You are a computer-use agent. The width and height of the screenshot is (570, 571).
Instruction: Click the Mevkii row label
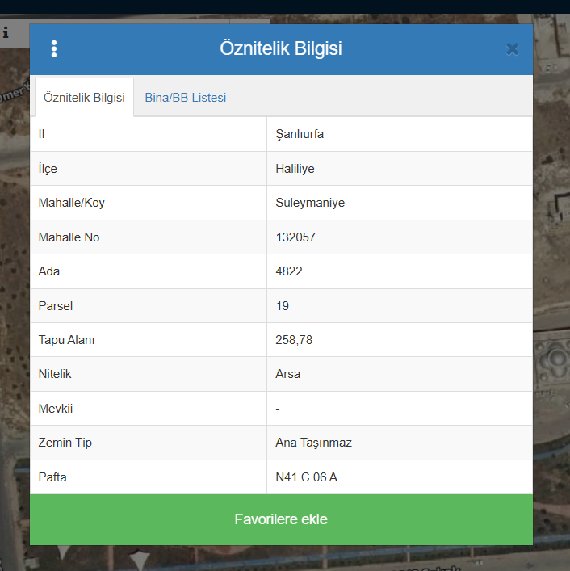pos(56,409)
